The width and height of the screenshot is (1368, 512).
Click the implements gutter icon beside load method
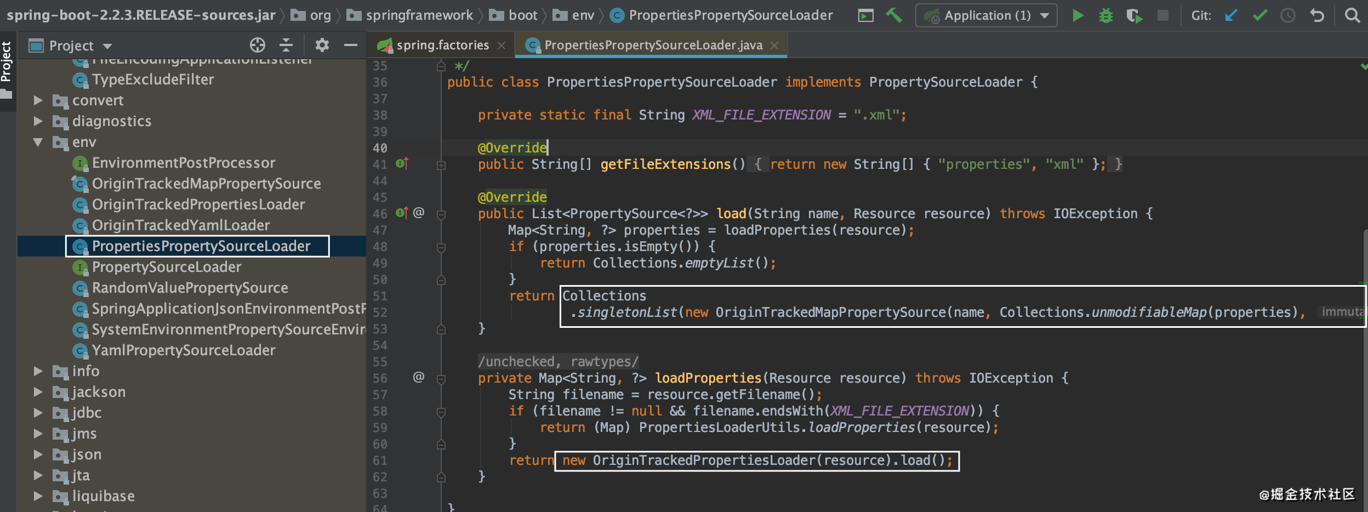(402, 213)
